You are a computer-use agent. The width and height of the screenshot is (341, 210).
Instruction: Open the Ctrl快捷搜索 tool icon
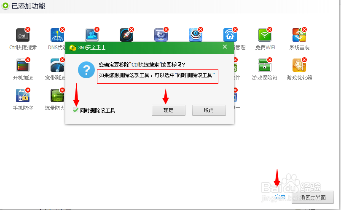pyautogui.click(x=23, y=35)
